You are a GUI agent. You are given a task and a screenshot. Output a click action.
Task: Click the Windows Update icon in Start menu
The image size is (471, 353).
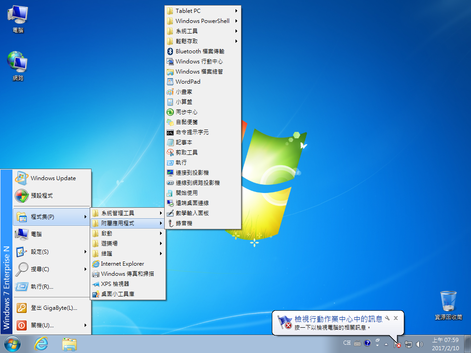(21, 178)
